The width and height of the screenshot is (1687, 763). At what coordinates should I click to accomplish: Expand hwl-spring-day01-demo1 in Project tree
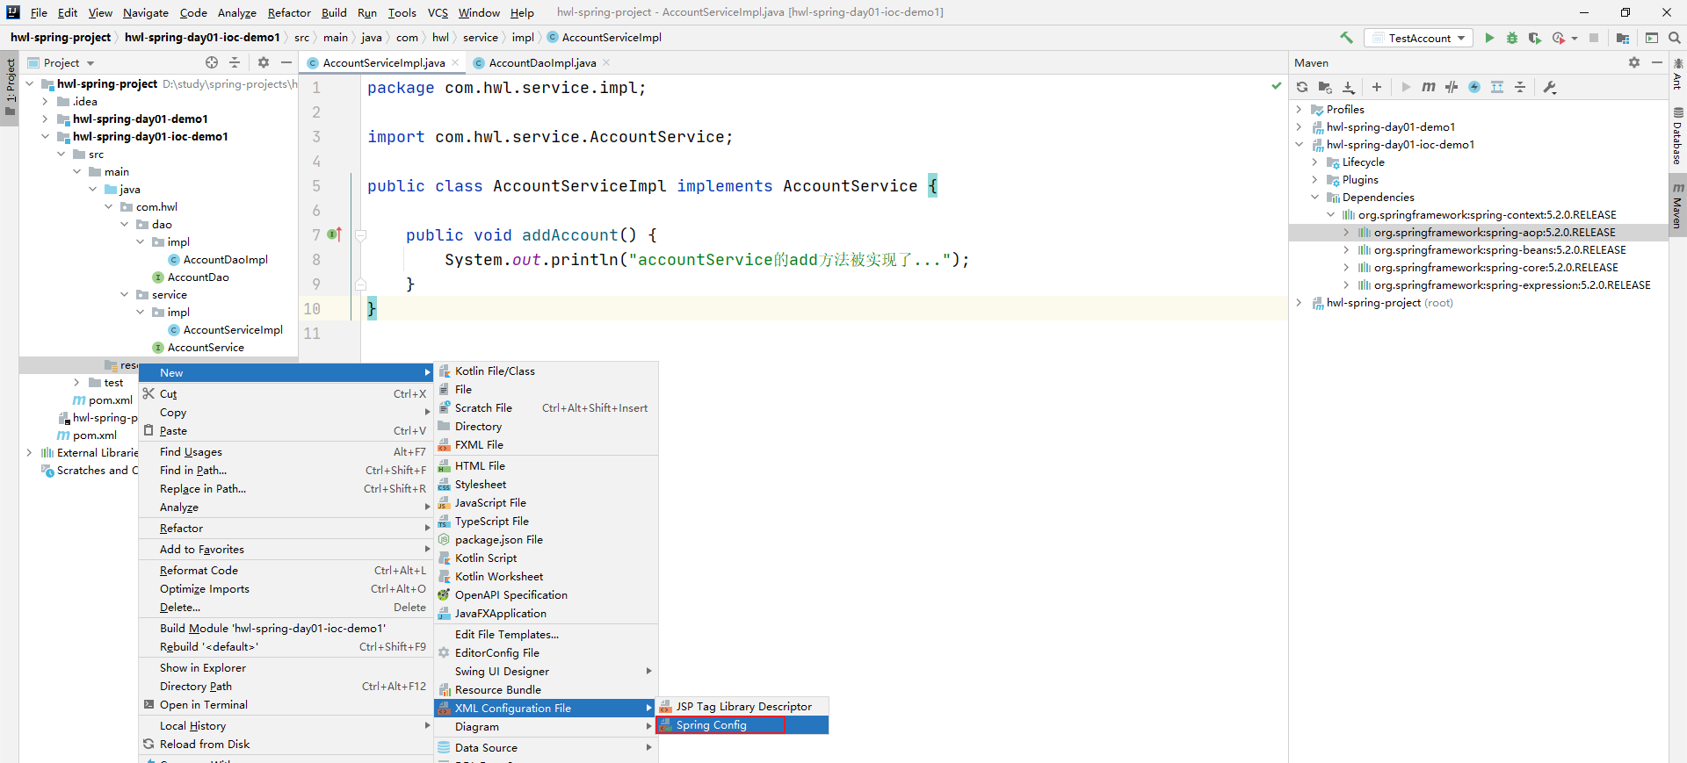(45, 119)
